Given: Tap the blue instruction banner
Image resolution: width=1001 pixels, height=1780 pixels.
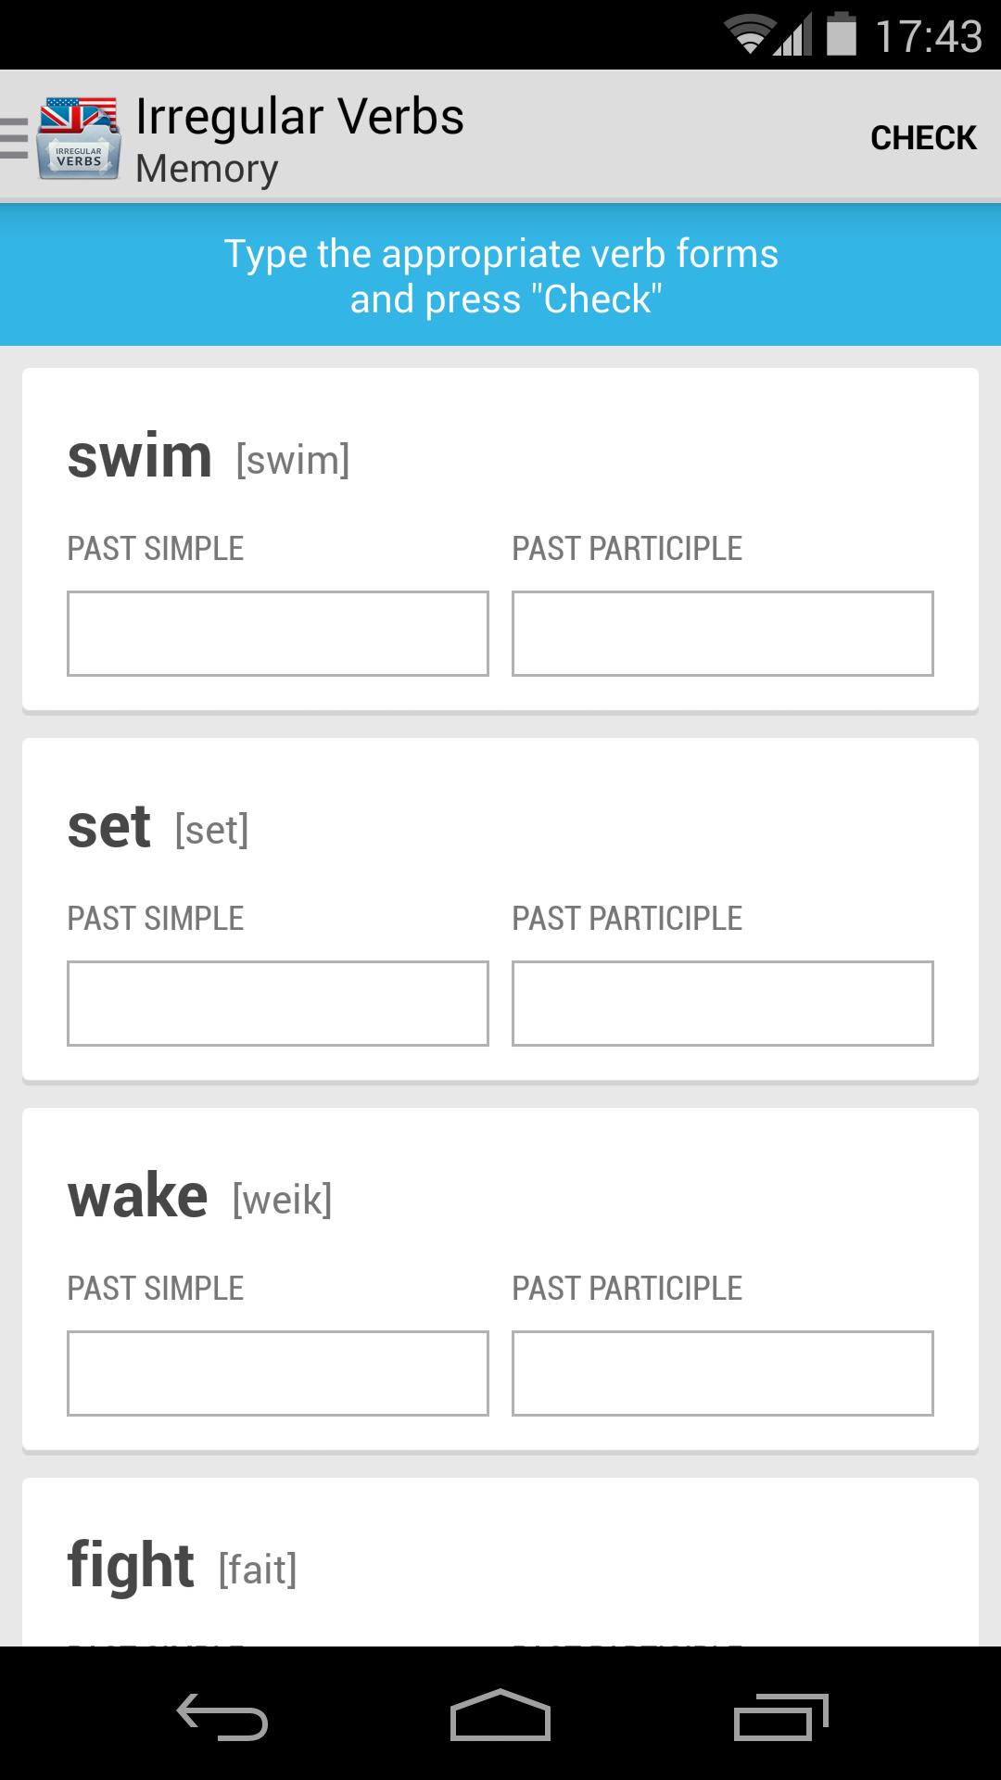Looking at the screenshot, I should pyautogui.click(x=500, y=276).
